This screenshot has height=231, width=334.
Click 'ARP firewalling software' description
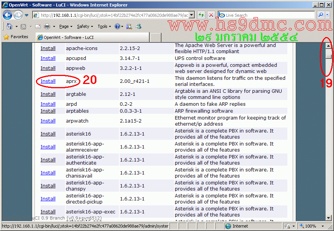click(x=204, y=111)
